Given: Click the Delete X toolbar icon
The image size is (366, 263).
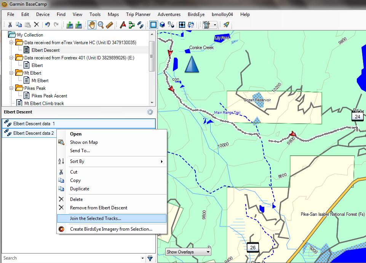Looking at the screenshot, I should pos(37,24).
